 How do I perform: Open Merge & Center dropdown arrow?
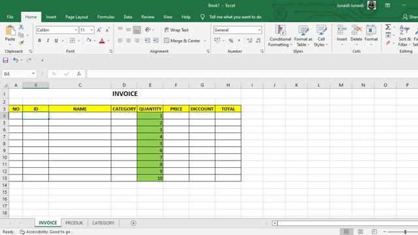point(204,40)
